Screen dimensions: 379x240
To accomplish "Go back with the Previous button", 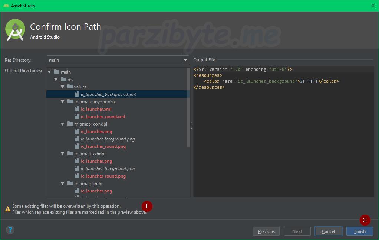I will tap(266, 231).
